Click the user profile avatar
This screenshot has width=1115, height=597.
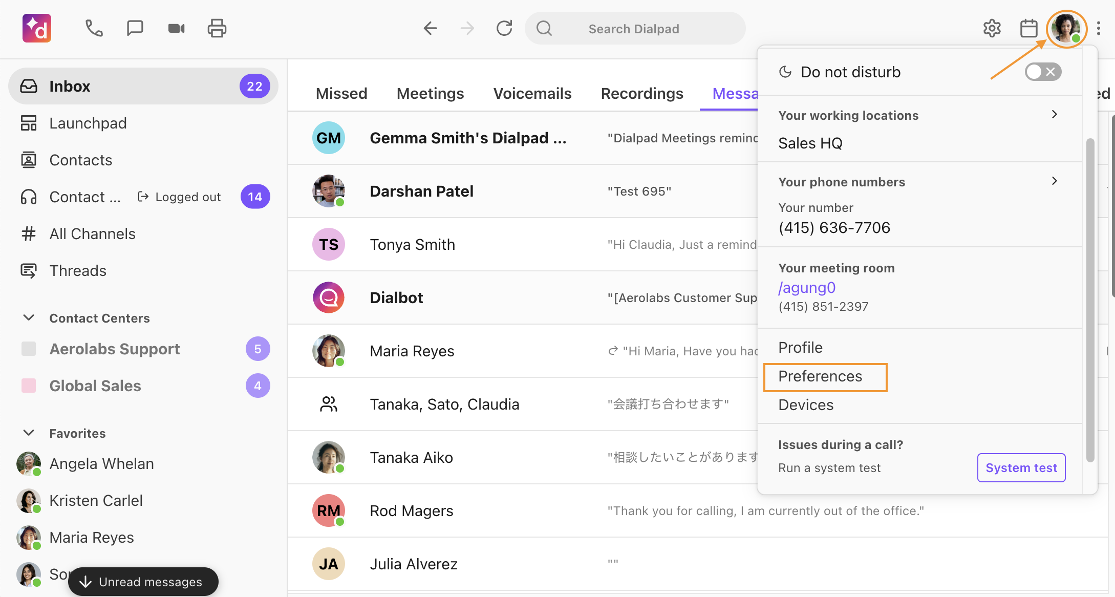click(x=1066, y=29)
